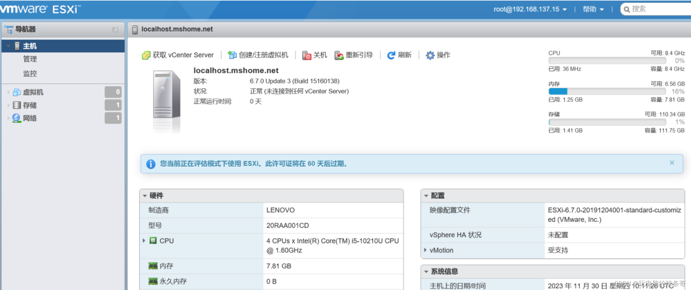Open 存储 in the navigator

point(30,105)
